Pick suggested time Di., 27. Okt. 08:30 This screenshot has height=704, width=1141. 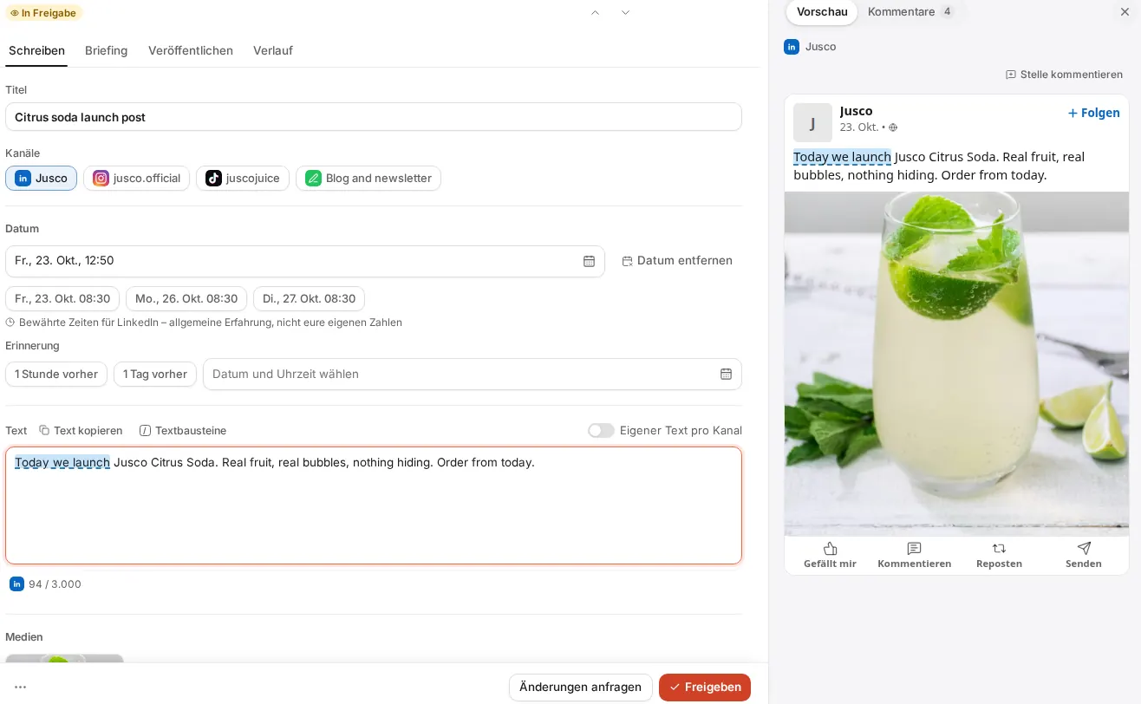(x=309, y=299)
